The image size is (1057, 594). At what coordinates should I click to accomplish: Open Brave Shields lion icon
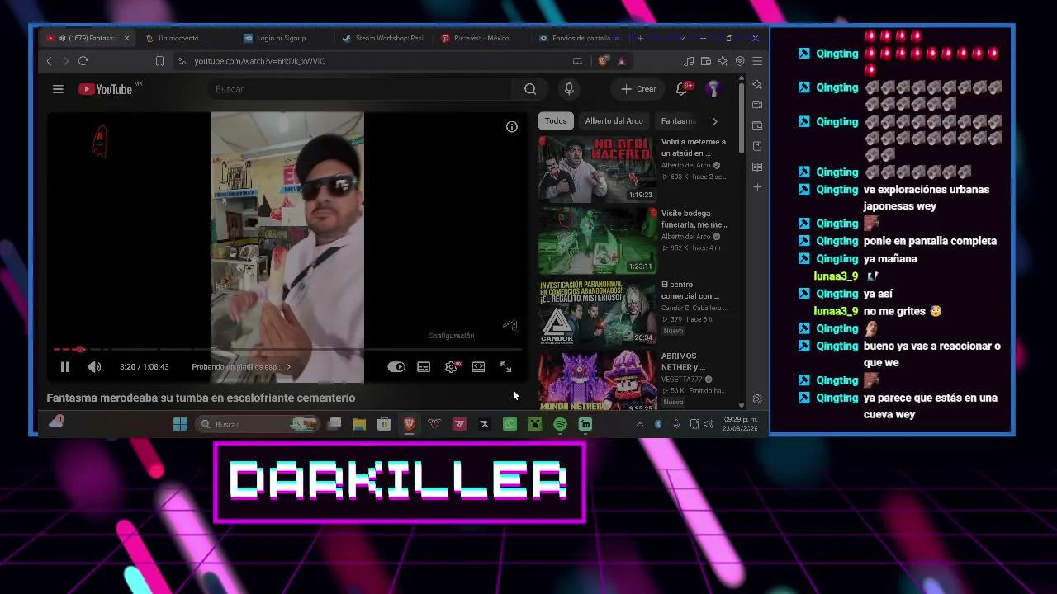pyautogui.click(x=603, y=61)
